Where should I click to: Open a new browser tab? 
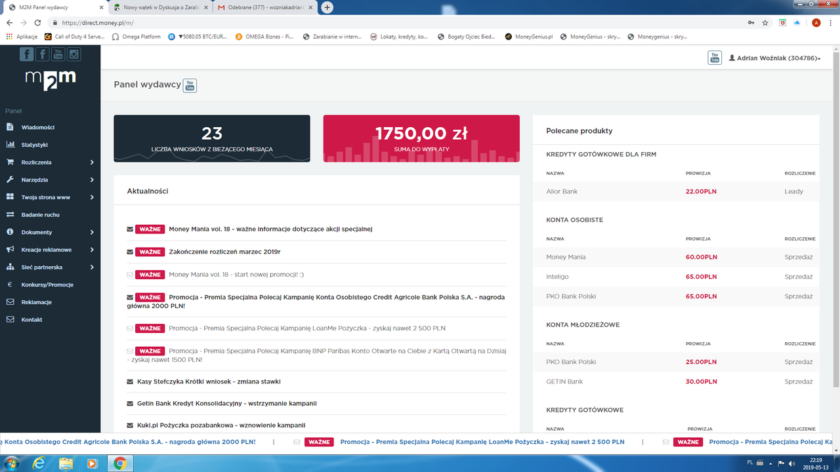click(327, 7)
